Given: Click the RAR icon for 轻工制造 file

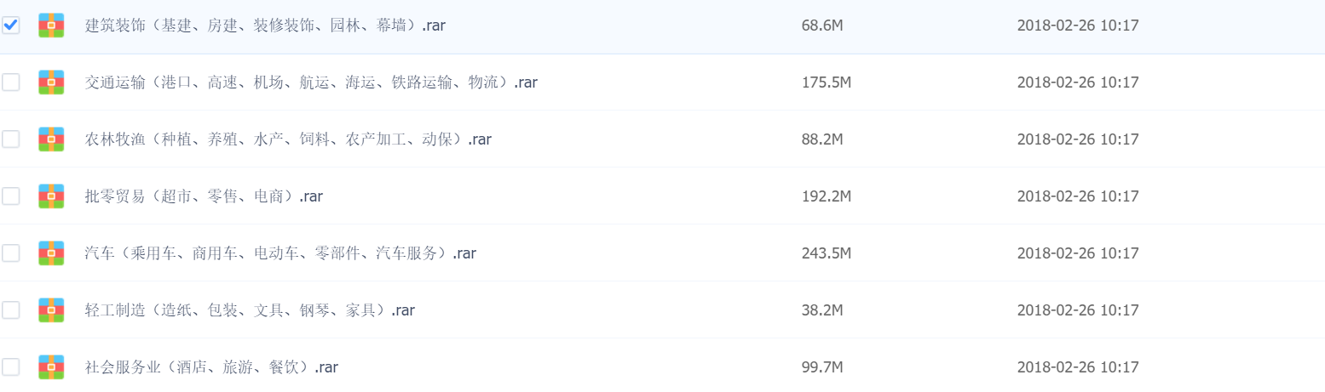Looking at the screenshot, I should click(51, 310).
